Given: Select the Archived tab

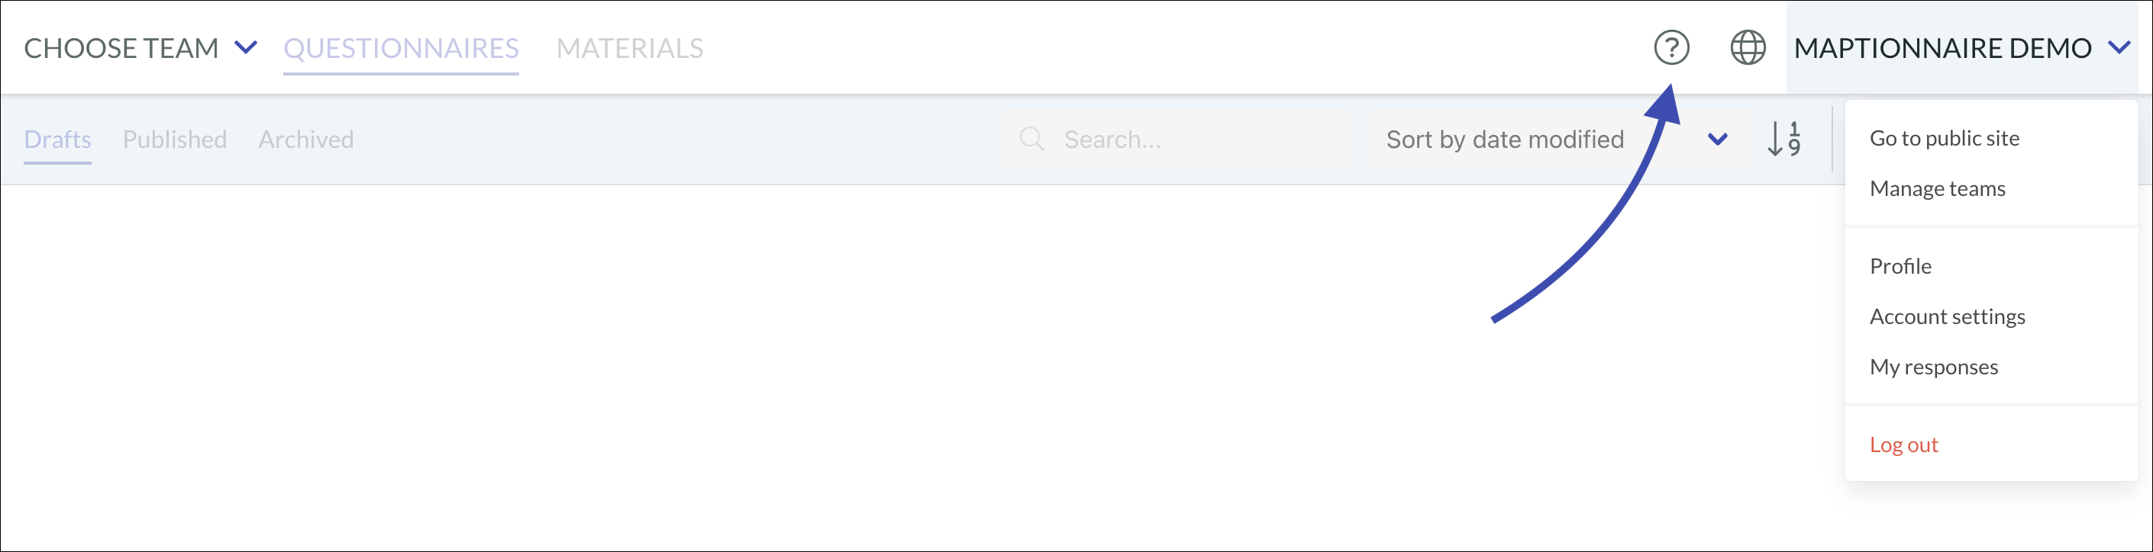Looking at the screenshot, I should [x=306, y=139].
